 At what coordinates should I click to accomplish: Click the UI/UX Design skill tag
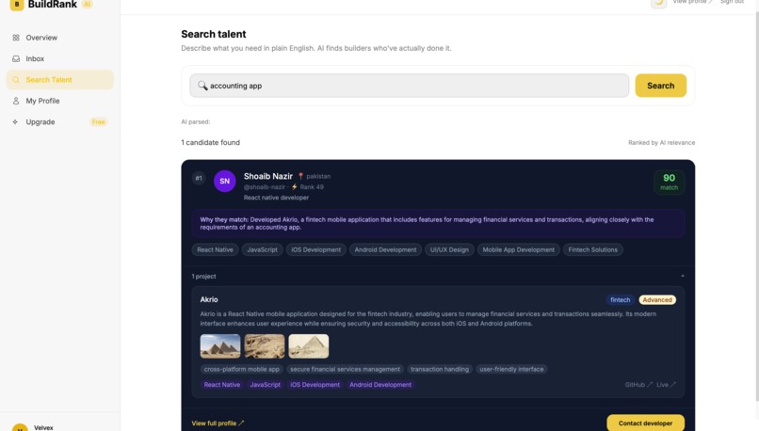pyautogui.click(x=449, y=249)
